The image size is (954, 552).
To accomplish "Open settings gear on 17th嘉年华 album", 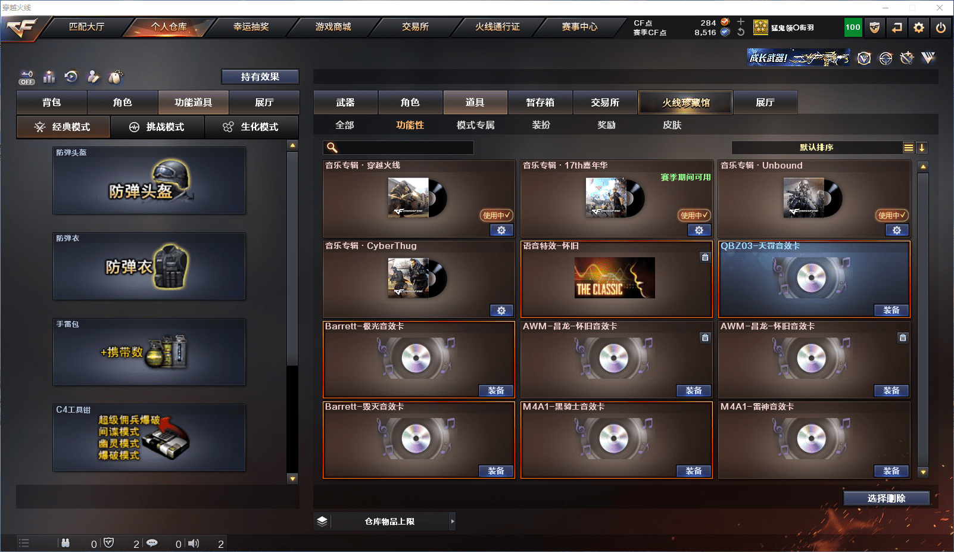I will pos(699,230).
